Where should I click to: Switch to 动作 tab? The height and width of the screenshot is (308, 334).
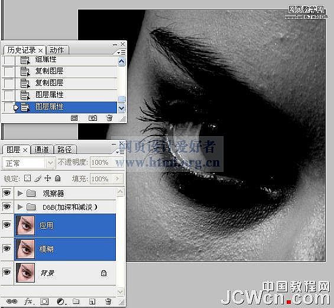57,50
